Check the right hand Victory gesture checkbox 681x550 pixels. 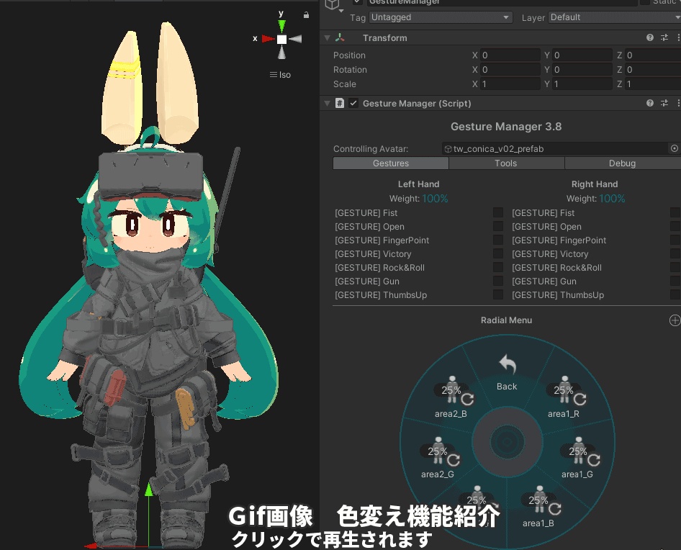675,253
